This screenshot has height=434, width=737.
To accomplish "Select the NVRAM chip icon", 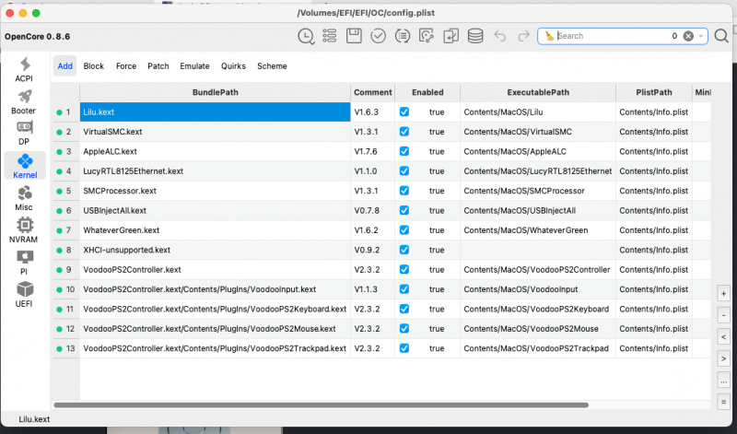I will pos(24,229).
